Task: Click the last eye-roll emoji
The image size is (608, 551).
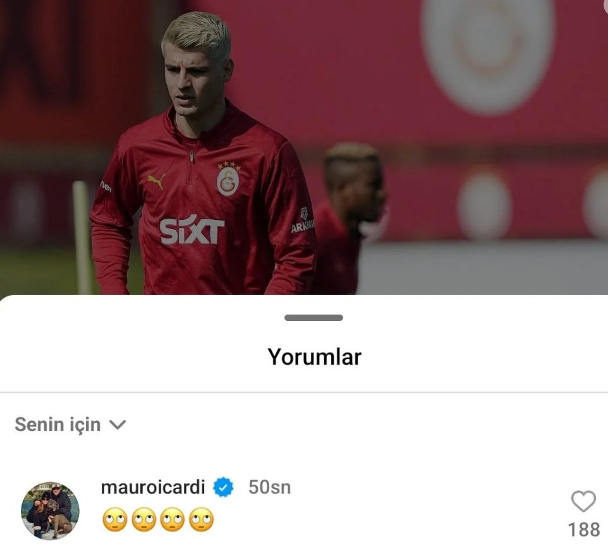Action: [201, 519]
